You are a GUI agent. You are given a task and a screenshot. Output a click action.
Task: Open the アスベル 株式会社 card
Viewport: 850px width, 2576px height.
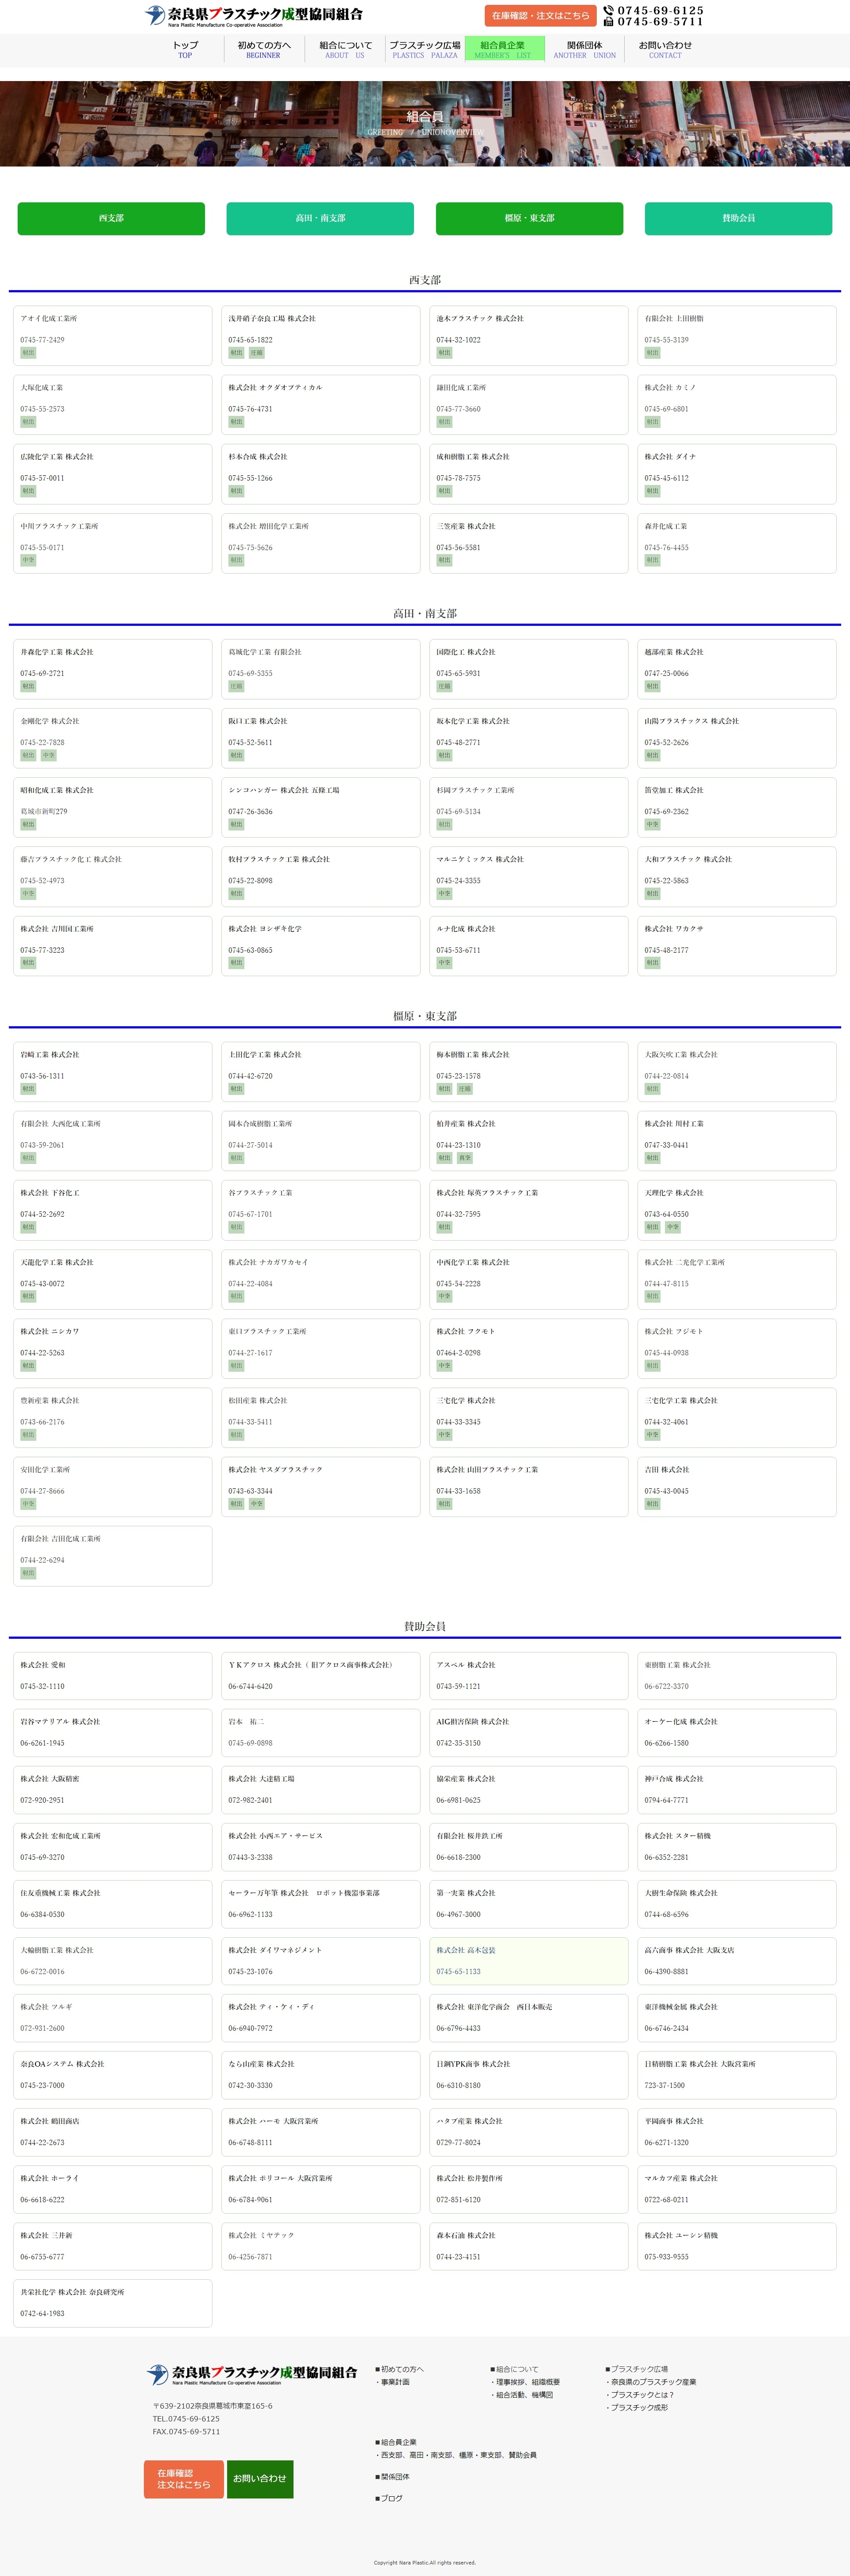click(529, 1676)
